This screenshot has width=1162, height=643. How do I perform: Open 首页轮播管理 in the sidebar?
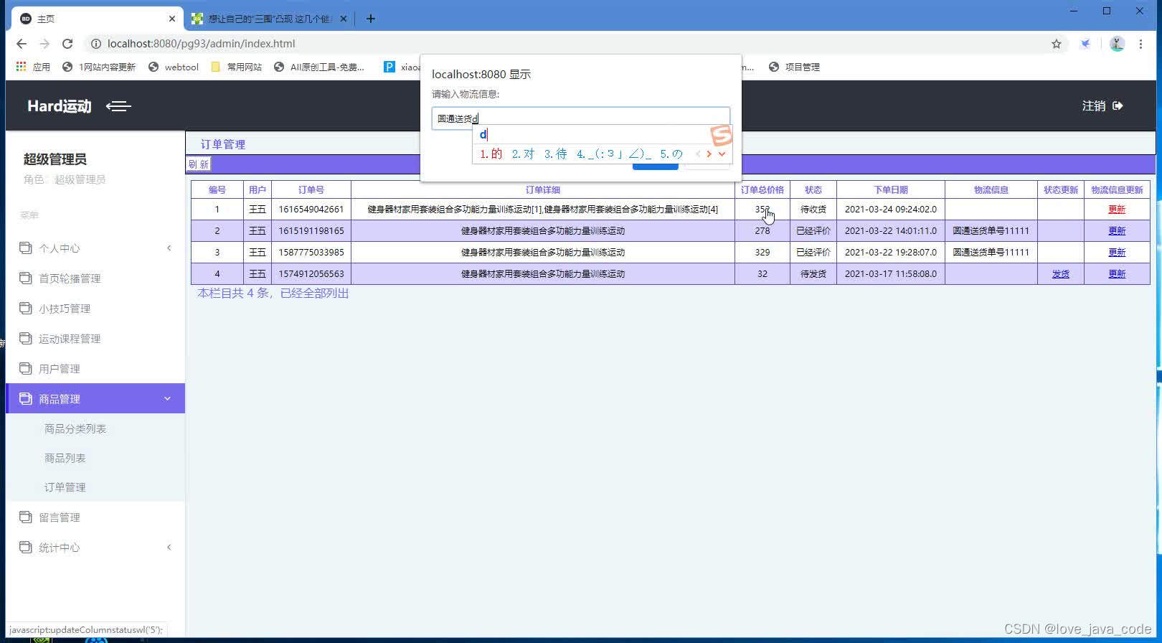click(x=70, y=278)
